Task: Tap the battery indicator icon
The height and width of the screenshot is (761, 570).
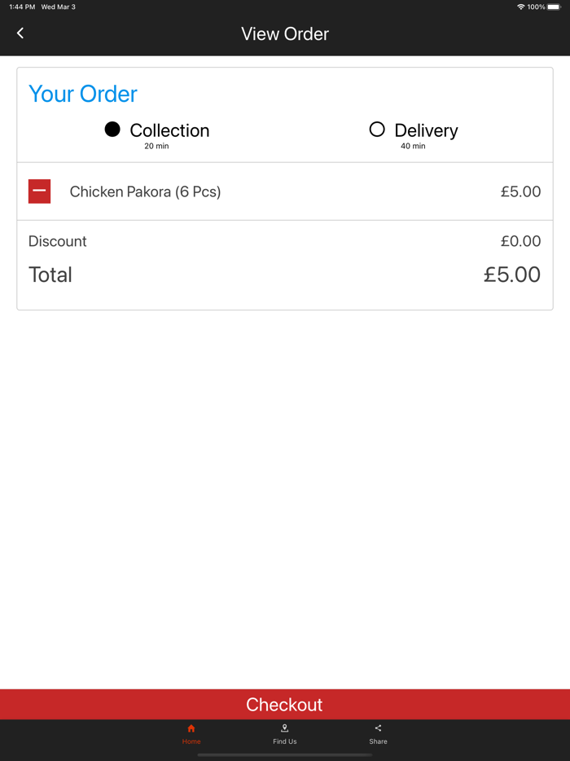Action: click(554, 7)
